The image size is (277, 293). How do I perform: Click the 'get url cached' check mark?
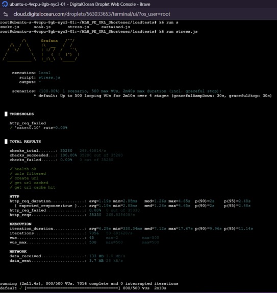pos(11,183)
